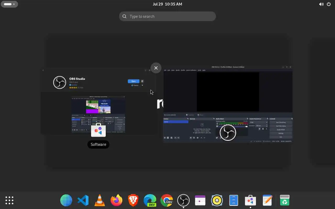Open Chrome Dev from the dock
335x209 pixels.
tap(167, 200)
